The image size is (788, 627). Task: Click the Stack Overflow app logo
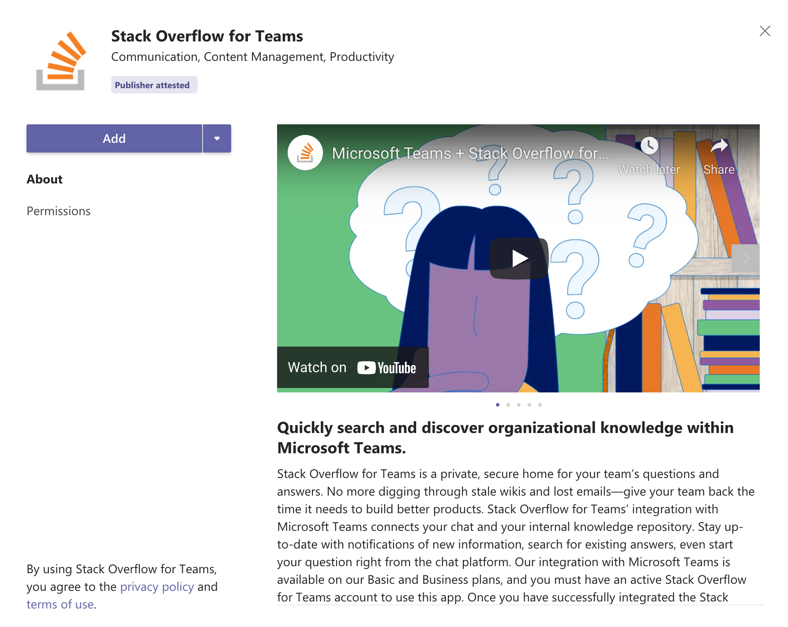tap(61, 61)
